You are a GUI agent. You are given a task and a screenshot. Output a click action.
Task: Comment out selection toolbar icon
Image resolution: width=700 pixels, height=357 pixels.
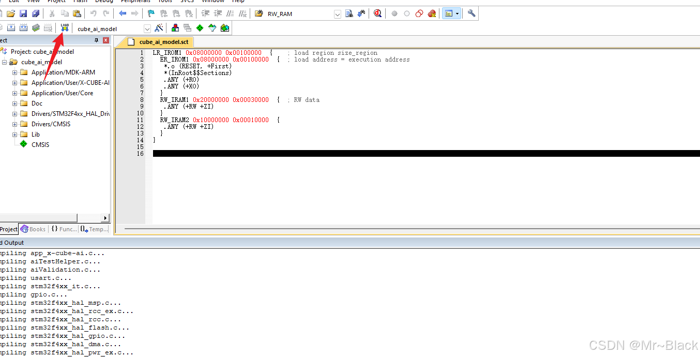click(230, 13)
